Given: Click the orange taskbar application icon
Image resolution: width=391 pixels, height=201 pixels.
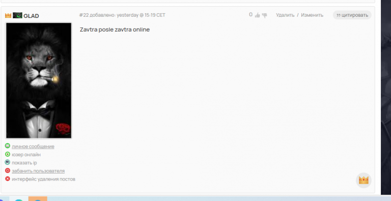Looking at the screenshot, I should click(x=38, y=198).
